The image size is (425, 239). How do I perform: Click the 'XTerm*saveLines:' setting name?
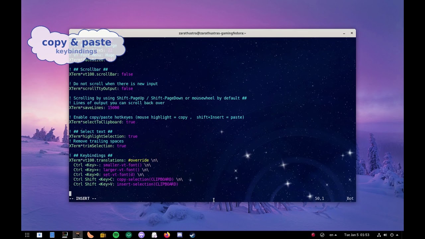tap(87, 108)
